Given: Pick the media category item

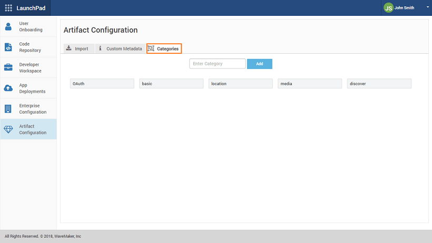Looking at the screenshot, I should [x=310, y=84].
